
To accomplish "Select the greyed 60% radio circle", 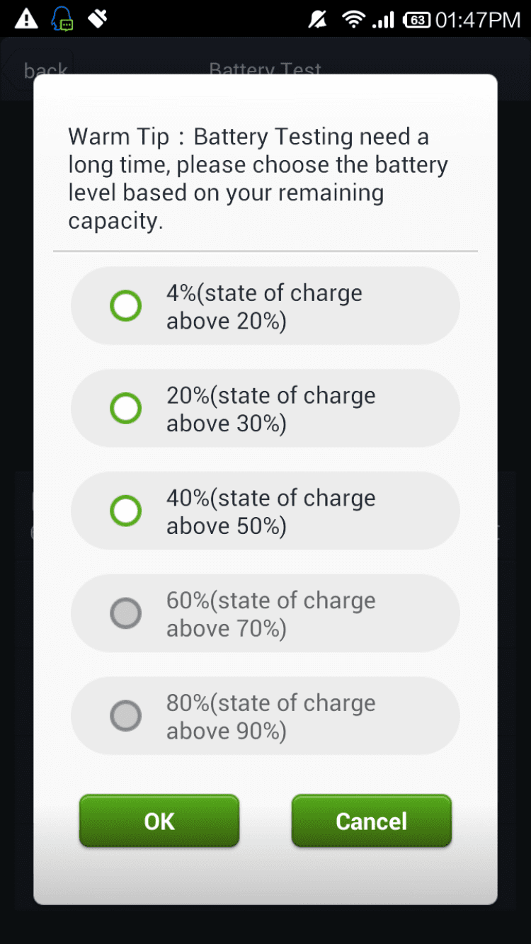I will click(x=126, y=613).
